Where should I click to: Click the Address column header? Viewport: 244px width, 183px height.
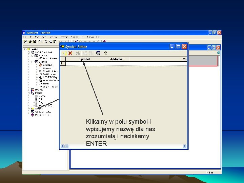[x=116, y=59]
